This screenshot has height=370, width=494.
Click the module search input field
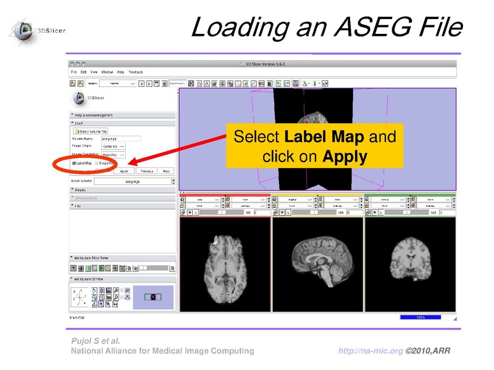[x=177, y=83]
